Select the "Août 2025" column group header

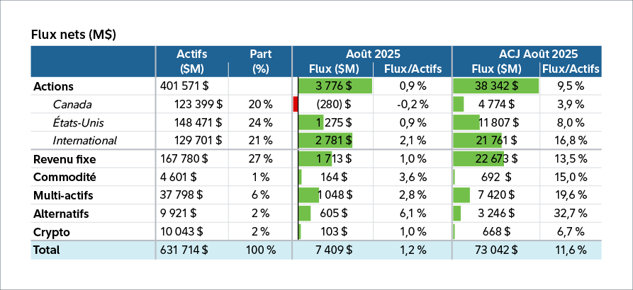[373, 54]
